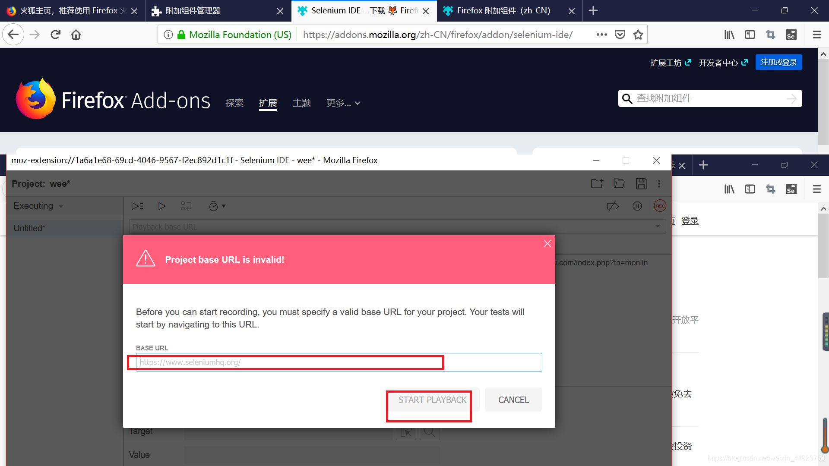Viewport: 829px width, 466px height.
Task: Open the Library icon in top toolbar
Action: (729, 35)
